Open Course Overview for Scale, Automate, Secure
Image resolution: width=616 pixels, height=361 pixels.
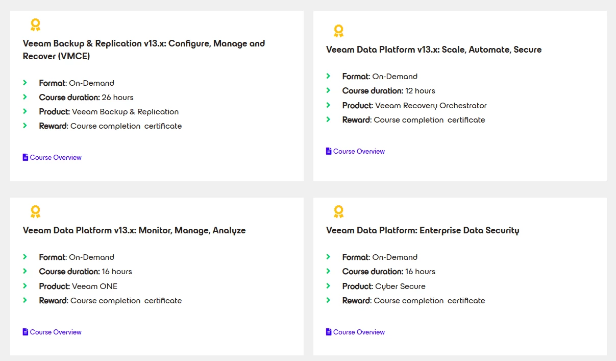(359, 151)
